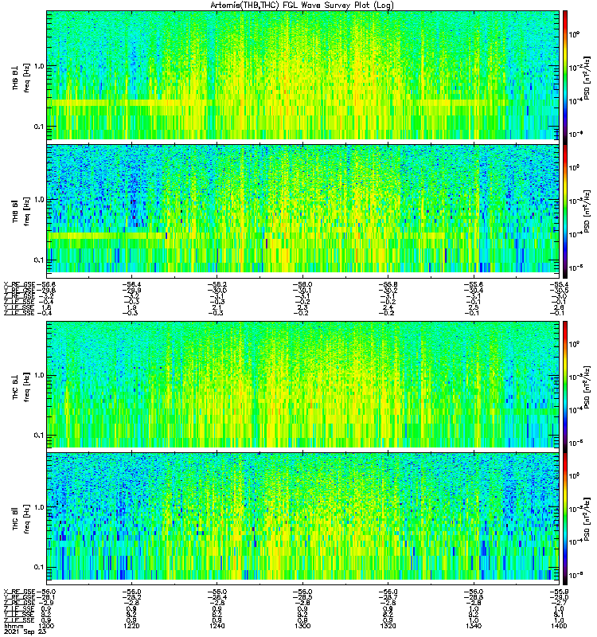
Task: Click the color bar beside the THC B-perpendicular panel
Action: [565, 386]
